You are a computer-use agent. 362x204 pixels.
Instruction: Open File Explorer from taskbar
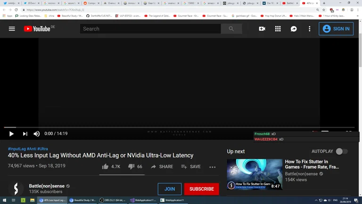[33, 200]
